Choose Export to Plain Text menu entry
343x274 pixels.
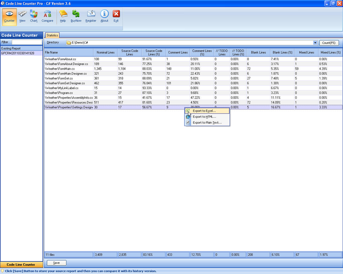pyautogui.click(x=207, y=123)
